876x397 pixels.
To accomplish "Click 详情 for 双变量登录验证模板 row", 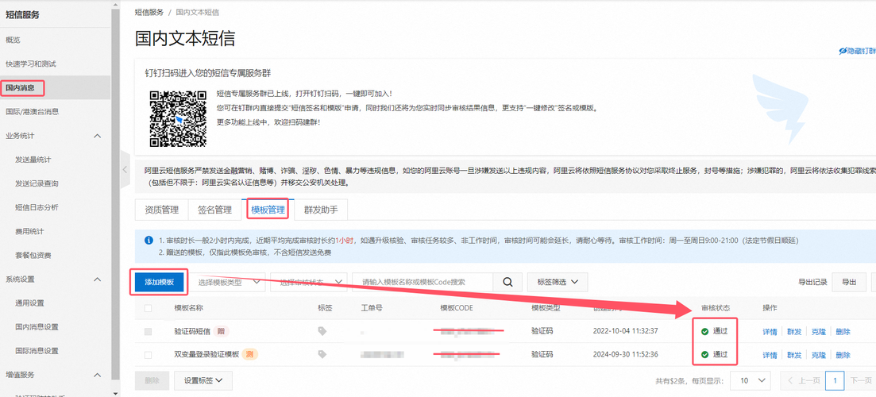I will [x=770, y=355].
